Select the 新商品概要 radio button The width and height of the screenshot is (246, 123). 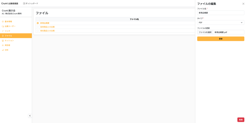38,23
